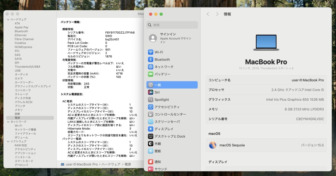Collapse the ソフトウェア tree section
Image resolution: width=336 pixels, height=176 pixels.
tap(8, 141)
